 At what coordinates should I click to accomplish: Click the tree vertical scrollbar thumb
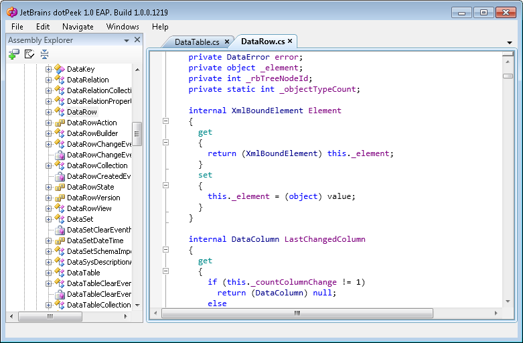point(137,134)
